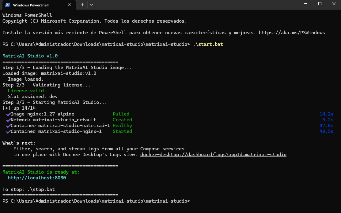Close the terminal window
341x213 pixels.
tap(334, 4)
